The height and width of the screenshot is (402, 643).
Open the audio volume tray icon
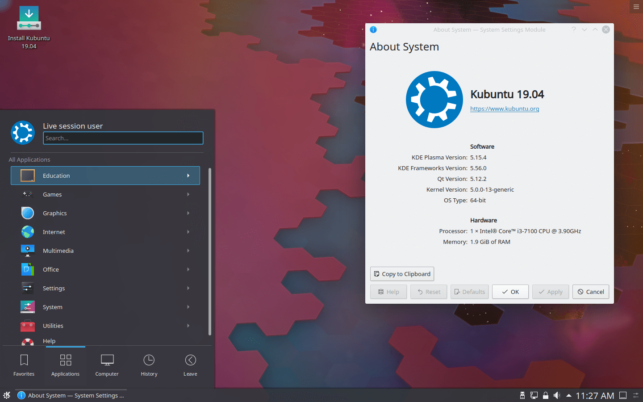[x=557, y=395]
